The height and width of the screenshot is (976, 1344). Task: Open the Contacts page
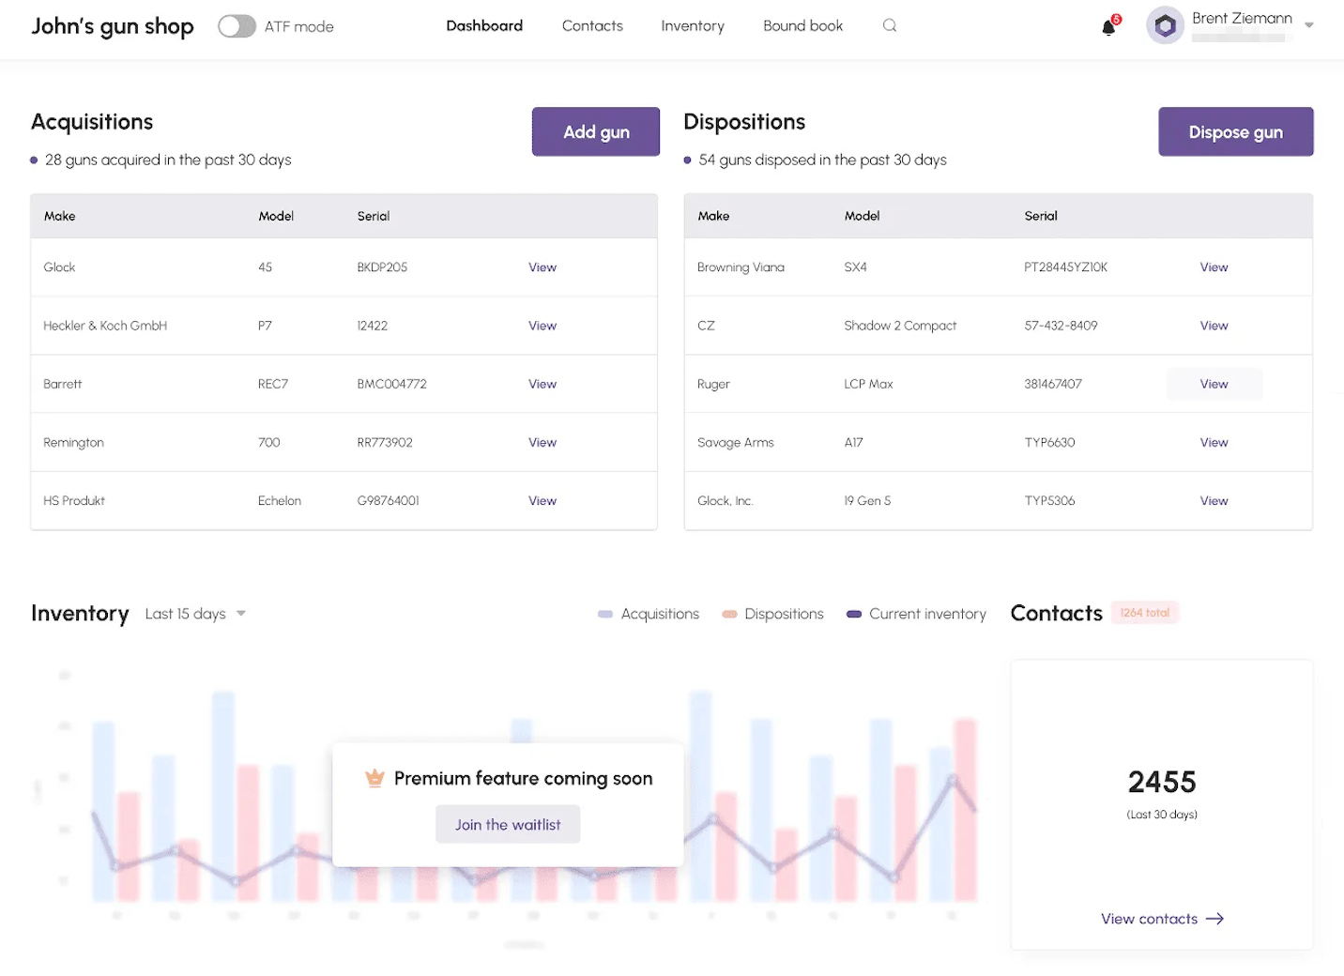point(592,25)
